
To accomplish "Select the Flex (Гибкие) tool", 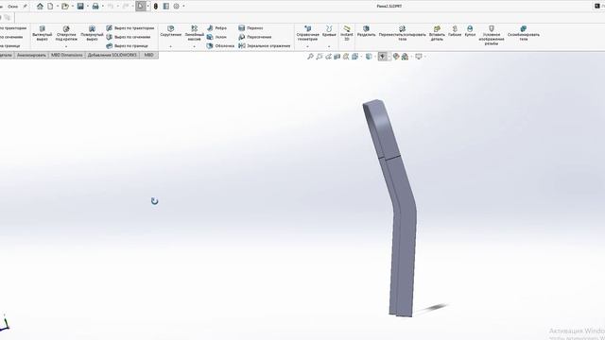I will tap(455, 31).
